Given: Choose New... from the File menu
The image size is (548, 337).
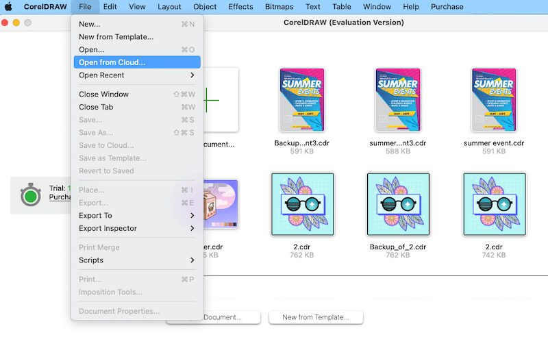Looking at the screenshot, I should click(137, 24).
